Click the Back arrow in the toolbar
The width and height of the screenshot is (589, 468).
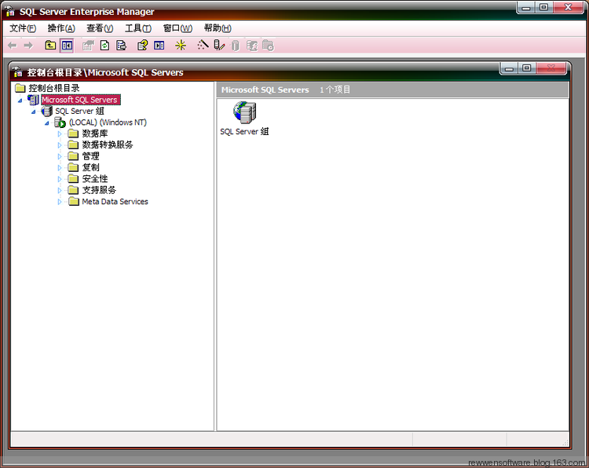click(12, 46)
